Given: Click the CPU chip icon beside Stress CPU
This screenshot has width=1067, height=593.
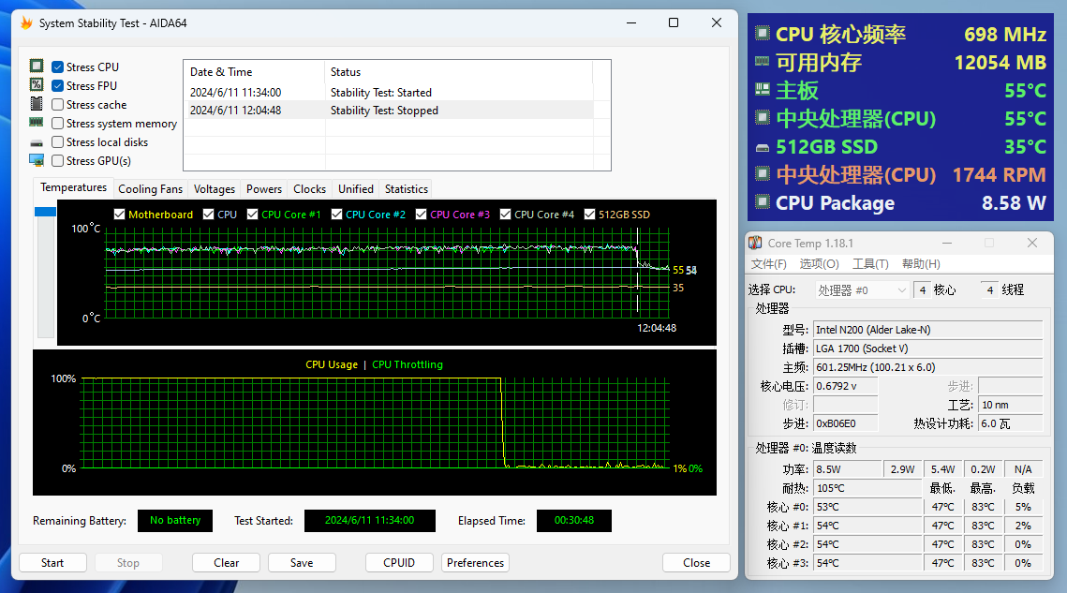Looking at the screenshot, I should pyautogui.click(x=37, y=66).
